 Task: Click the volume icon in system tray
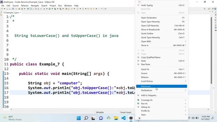(x=193, y=118)
